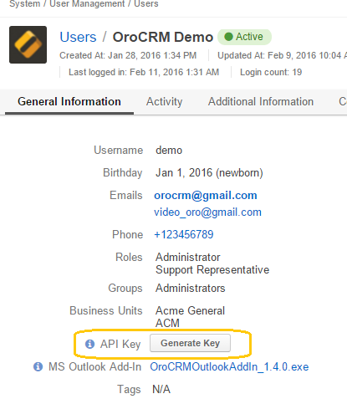Select the General Information tab
The width and height of the screenshot is (347, 399).
click(x=69, y=101)
